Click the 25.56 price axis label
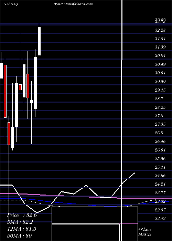Image resolution: width=172 pixels, height=241 pixels. tap(160, 158)
